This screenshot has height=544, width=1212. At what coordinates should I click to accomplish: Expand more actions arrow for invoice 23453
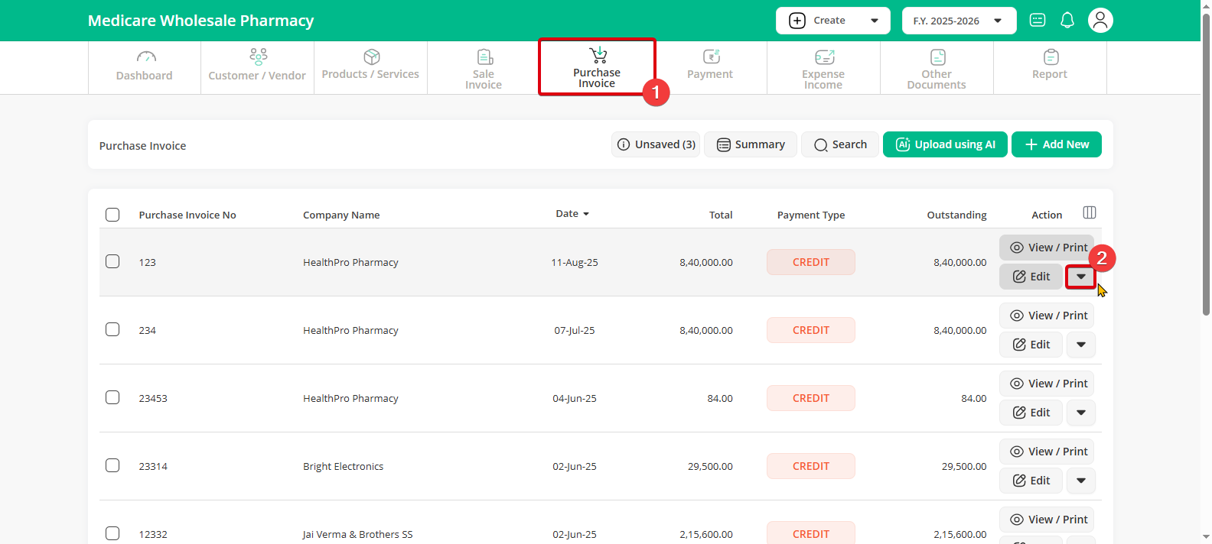tap(1080, 413)
